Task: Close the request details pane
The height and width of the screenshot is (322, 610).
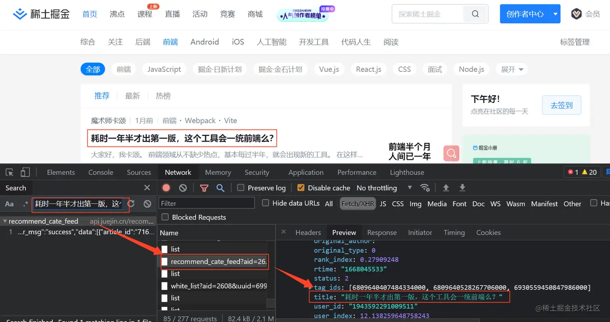Action: [283, 232]
